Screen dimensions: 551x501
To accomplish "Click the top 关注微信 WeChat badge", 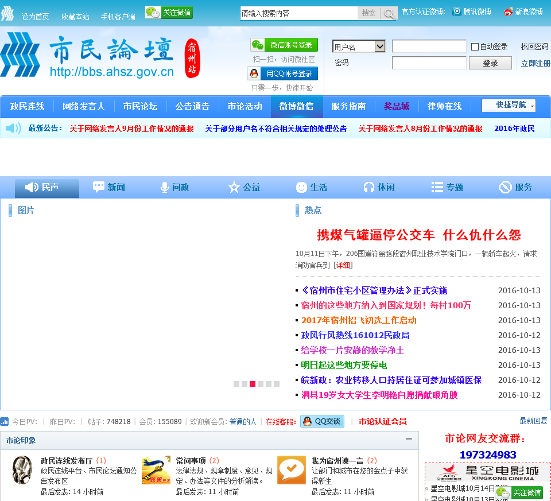I will pos(169,13).
